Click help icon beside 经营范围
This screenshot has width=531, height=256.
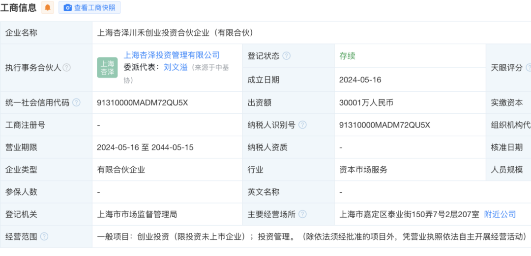pyautogui.click(x=44, y=236)
